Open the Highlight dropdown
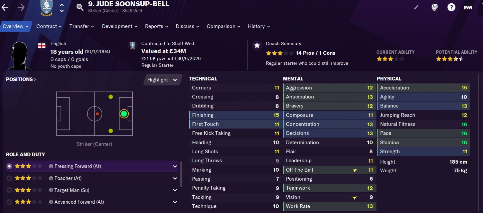 point(163,80)
